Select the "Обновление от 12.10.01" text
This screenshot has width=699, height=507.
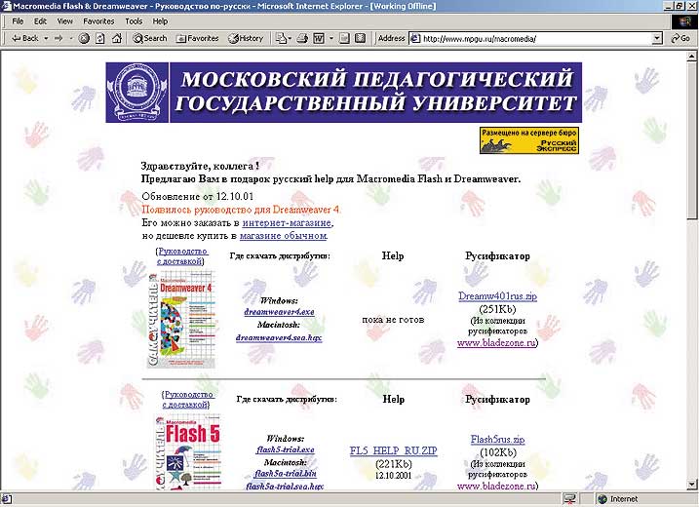pos(198,196)
